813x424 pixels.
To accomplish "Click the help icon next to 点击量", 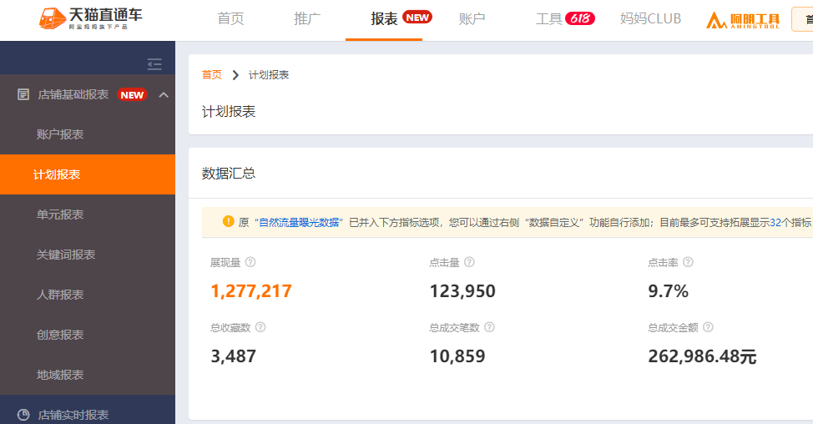I will click(469, 262).
